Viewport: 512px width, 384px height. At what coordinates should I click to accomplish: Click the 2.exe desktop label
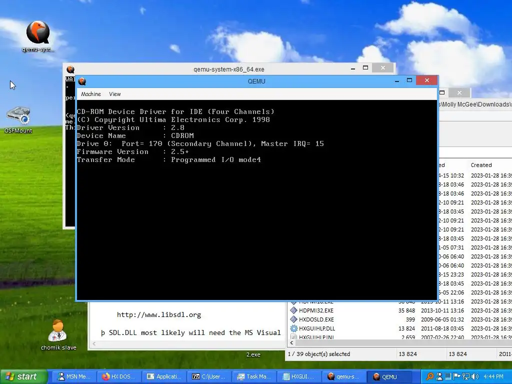pos(253,354)
